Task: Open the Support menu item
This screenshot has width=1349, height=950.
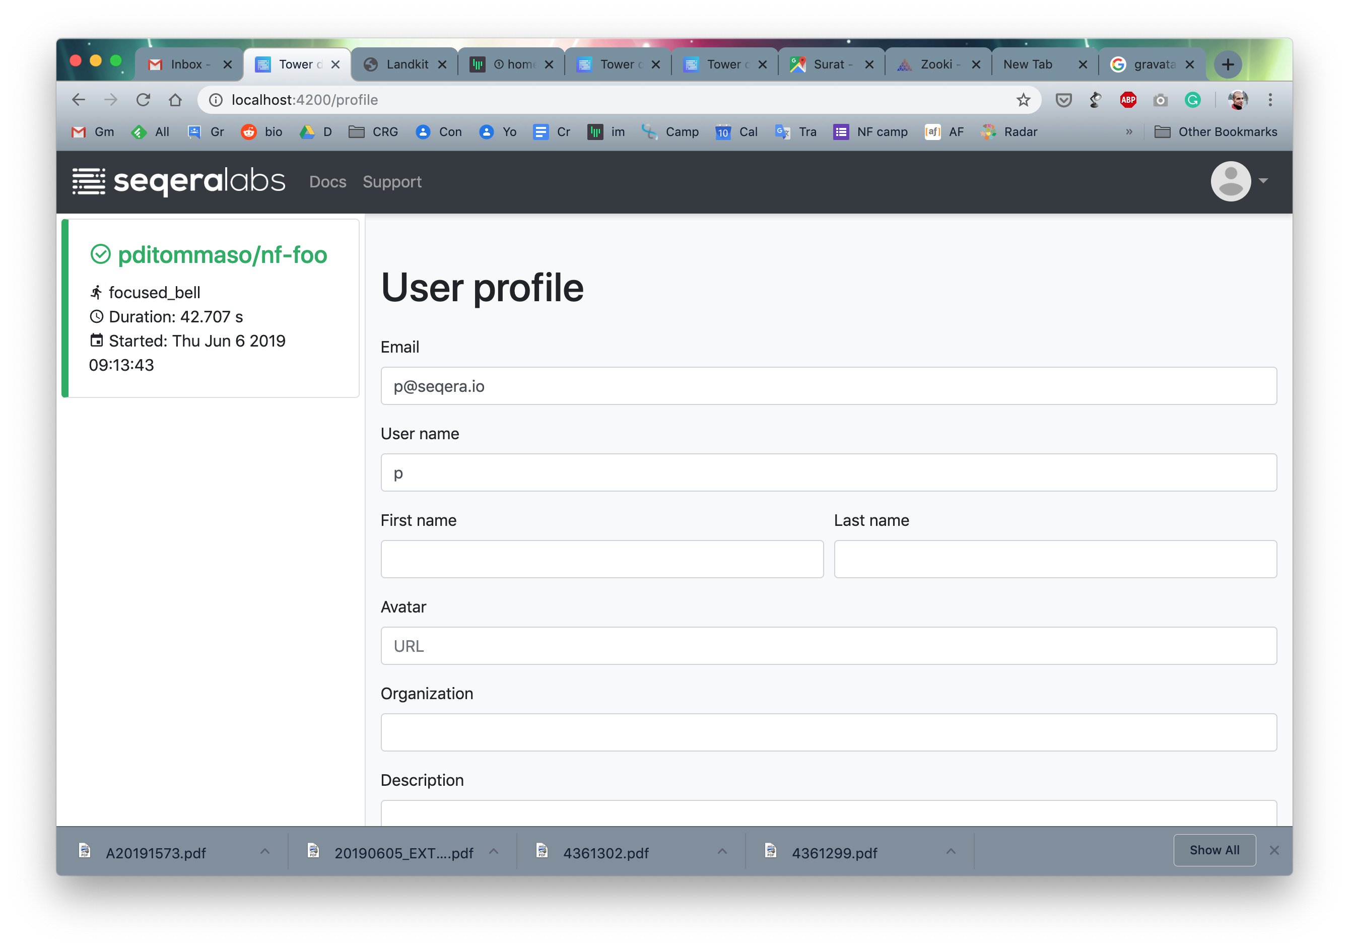Action: pos(392,182)
